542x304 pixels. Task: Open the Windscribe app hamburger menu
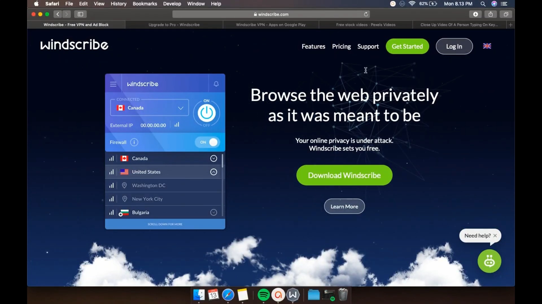click(x=113, y=84)
